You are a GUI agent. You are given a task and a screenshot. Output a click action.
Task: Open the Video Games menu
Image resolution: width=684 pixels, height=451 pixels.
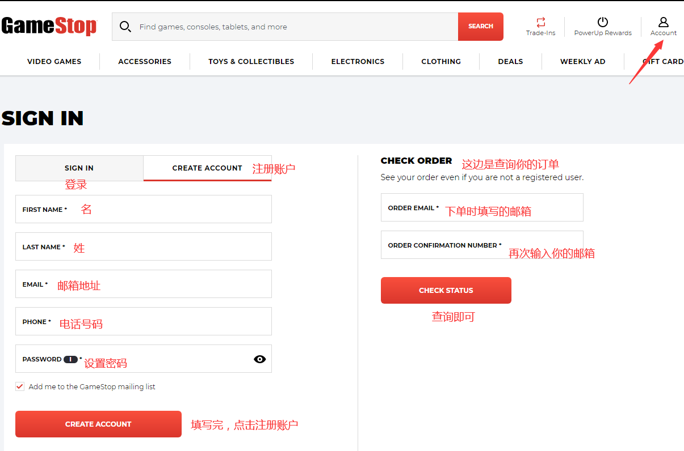pyautogui.click(x=54, y=61)
